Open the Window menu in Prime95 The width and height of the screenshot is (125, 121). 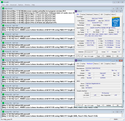click(27, 5)
